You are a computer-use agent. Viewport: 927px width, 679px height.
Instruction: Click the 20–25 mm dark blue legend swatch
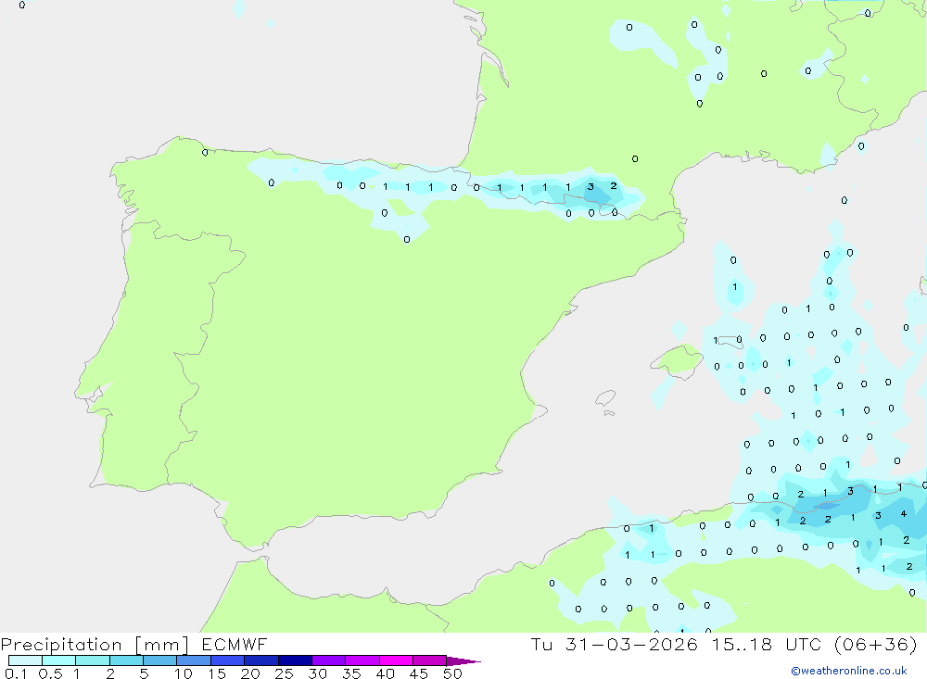tap(261, 660)
